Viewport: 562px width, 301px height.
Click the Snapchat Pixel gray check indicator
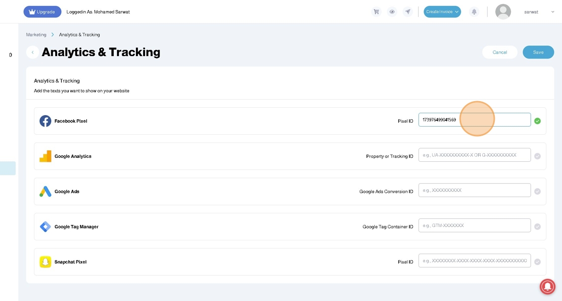click(537, 262)
